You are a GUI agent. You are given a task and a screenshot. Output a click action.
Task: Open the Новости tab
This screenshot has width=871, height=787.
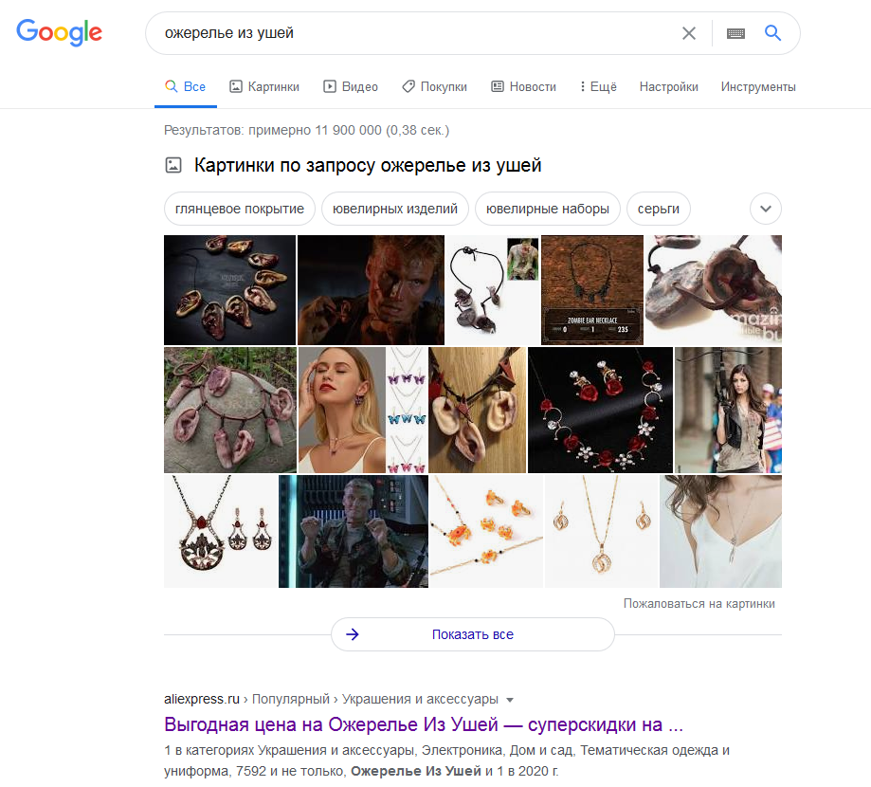point(523,86)
